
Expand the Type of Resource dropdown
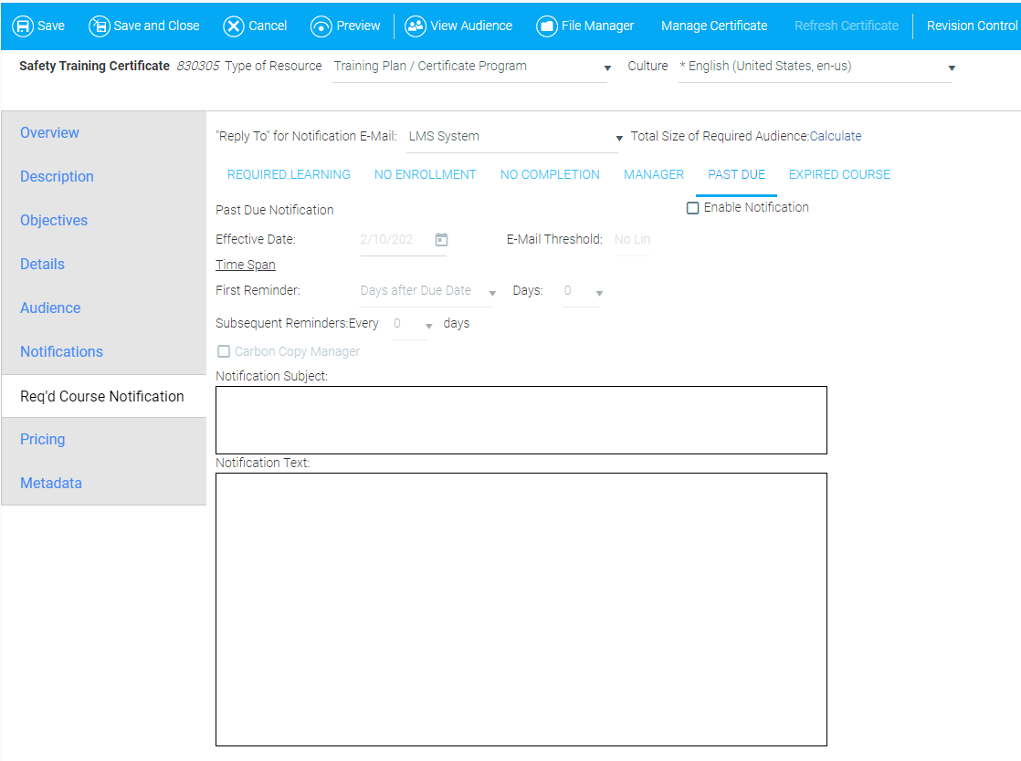[x=607, y=68]
